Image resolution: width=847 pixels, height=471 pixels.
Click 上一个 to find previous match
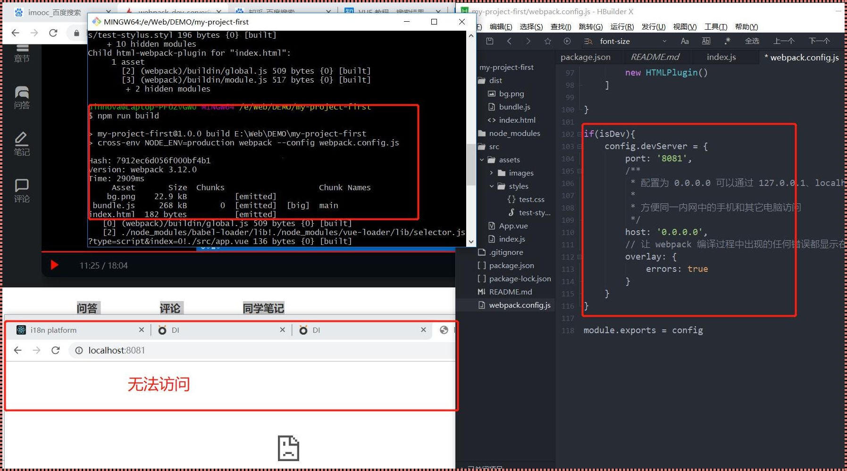(784, 41)
